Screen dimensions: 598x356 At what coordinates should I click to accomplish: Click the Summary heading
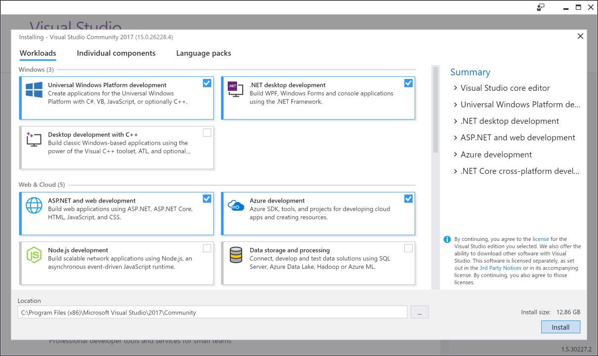point(470,72)
